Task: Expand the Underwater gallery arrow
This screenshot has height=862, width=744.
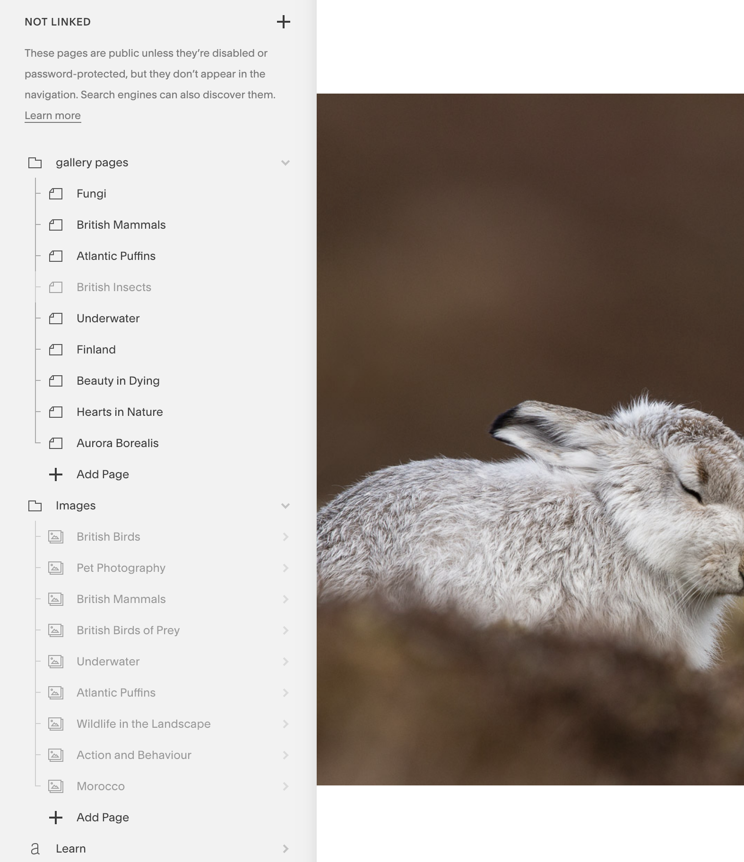Action: (285, 662)
